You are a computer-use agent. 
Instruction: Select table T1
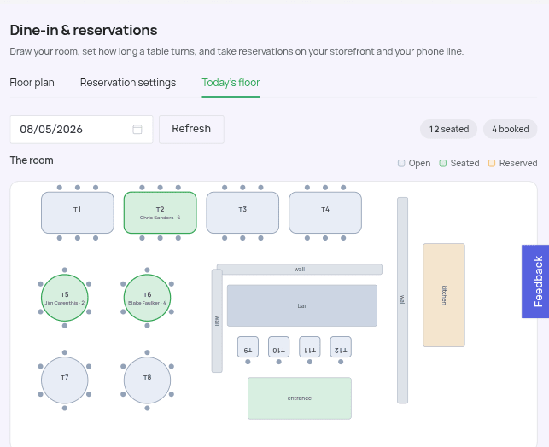tap(78, 212)
